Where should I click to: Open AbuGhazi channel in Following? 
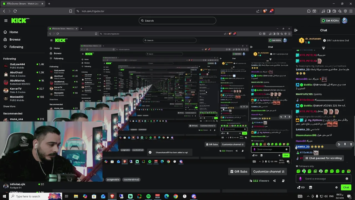[24, 74]
